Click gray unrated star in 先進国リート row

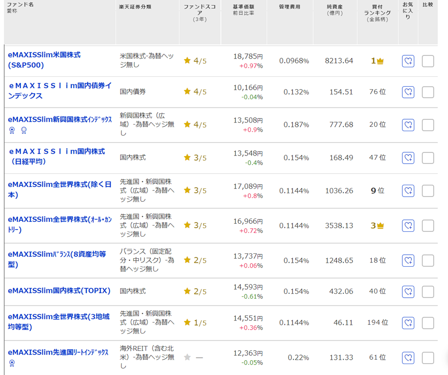pyautogui.click(x=187, y=357)
